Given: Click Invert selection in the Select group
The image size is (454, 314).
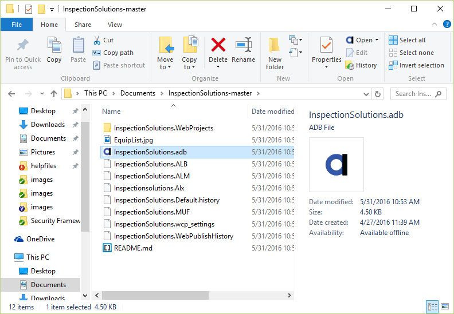Looking at the screenshot, I should (x=416, y=65).
